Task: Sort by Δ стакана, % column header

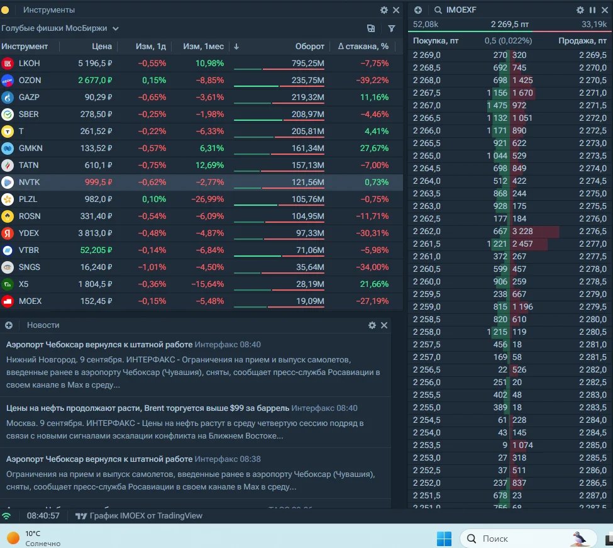Action: [x=363, y=47]
